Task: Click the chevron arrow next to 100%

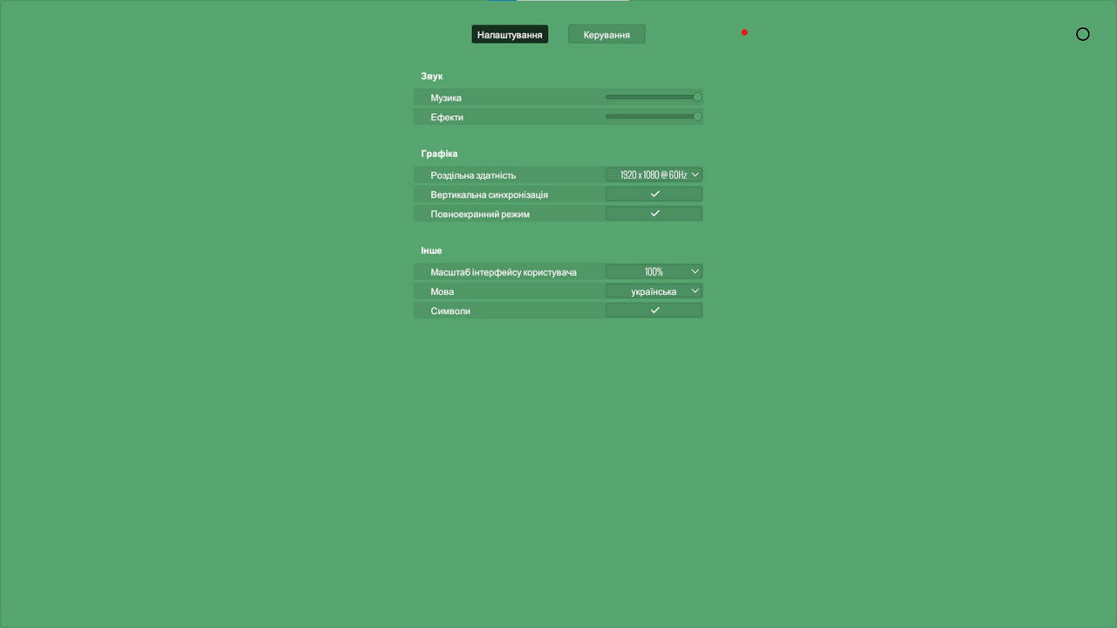Action: click(x=695, y=272)
